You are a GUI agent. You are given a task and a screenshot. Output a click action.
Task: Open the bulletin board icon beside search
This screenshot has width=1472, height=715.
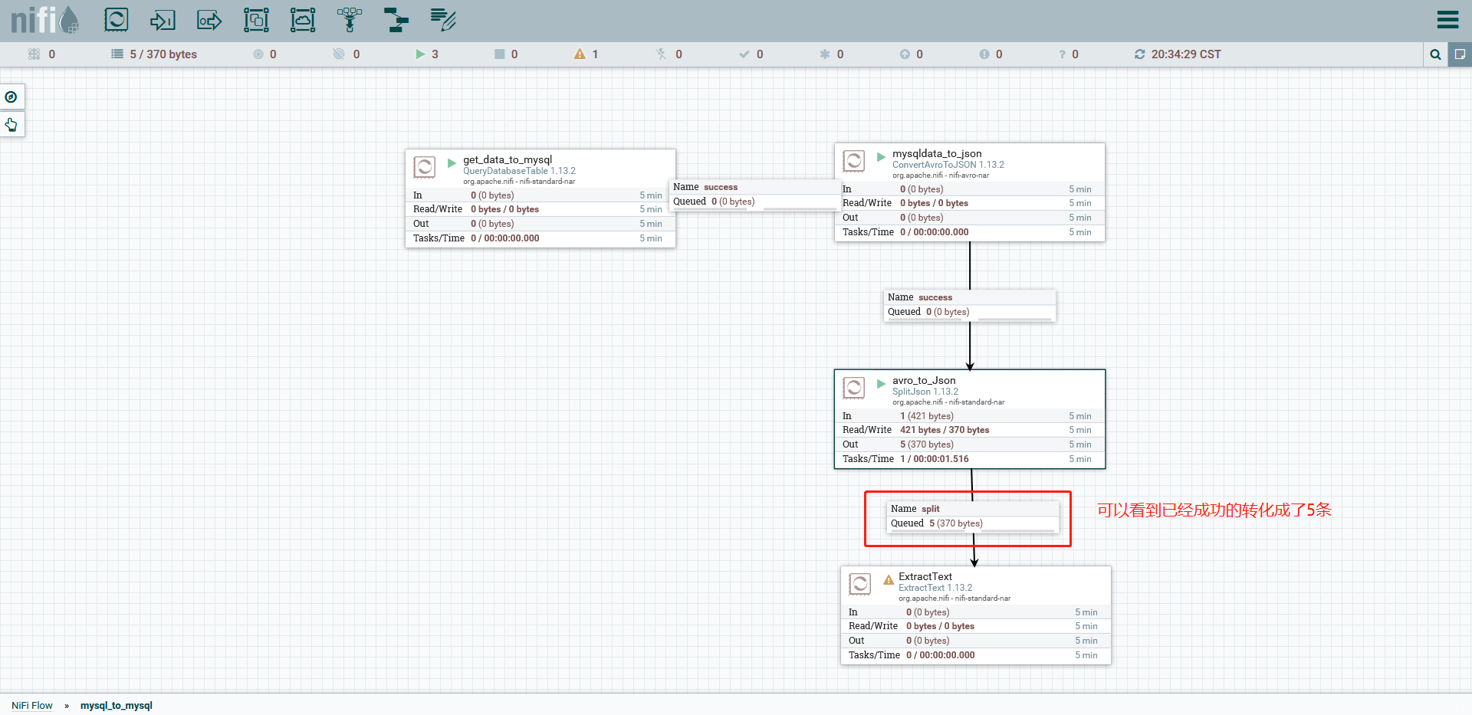(x=1460, y=54)
